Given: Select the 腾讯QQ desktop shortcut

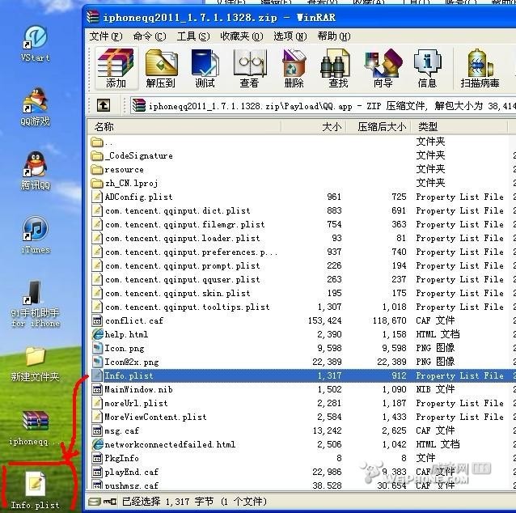Looking at the screenshot, I should click(36, 171).
